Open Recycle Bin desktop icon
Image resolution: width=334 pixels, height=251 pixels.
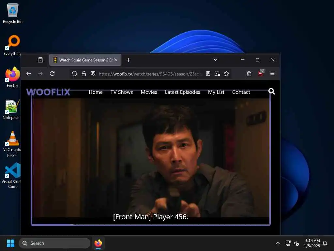(13, 13)
